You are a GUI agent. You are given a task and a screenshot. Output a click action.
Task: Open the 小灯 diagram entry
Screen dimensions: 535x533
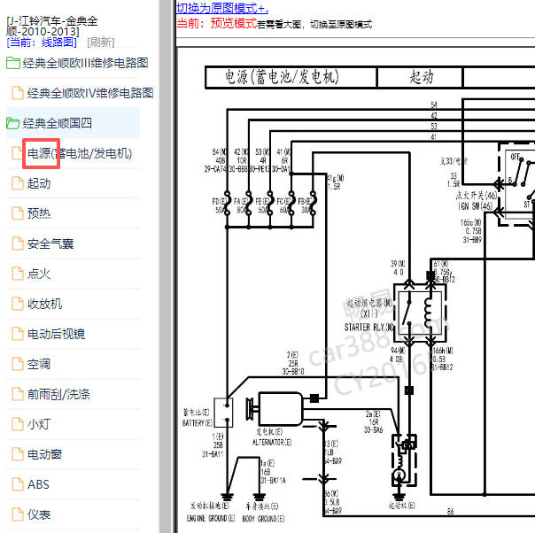point(39,424)
